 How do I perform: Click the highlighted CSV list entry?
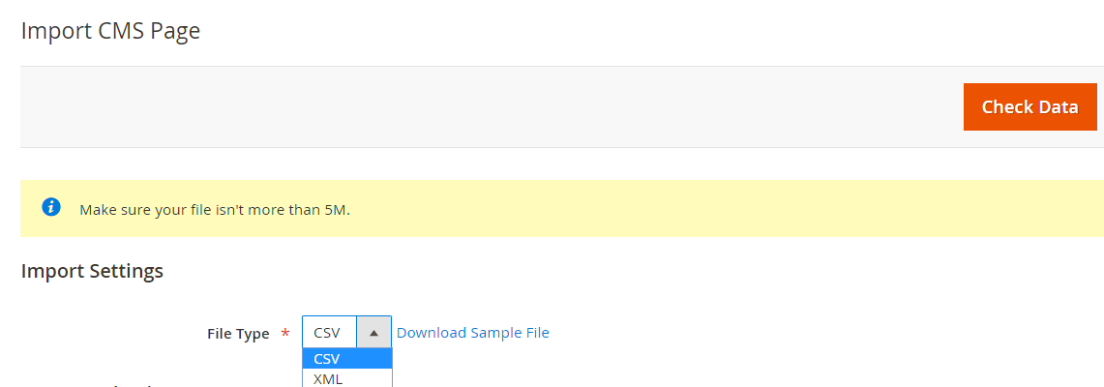(x=346, y=359)
